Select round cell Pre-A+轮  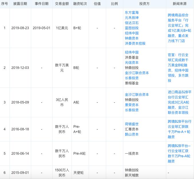(x=77, y=129)
